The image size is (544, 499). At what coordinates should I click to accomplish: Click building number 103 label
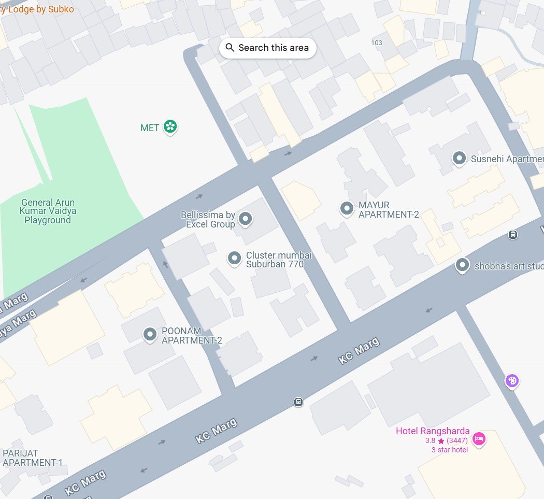377,42
